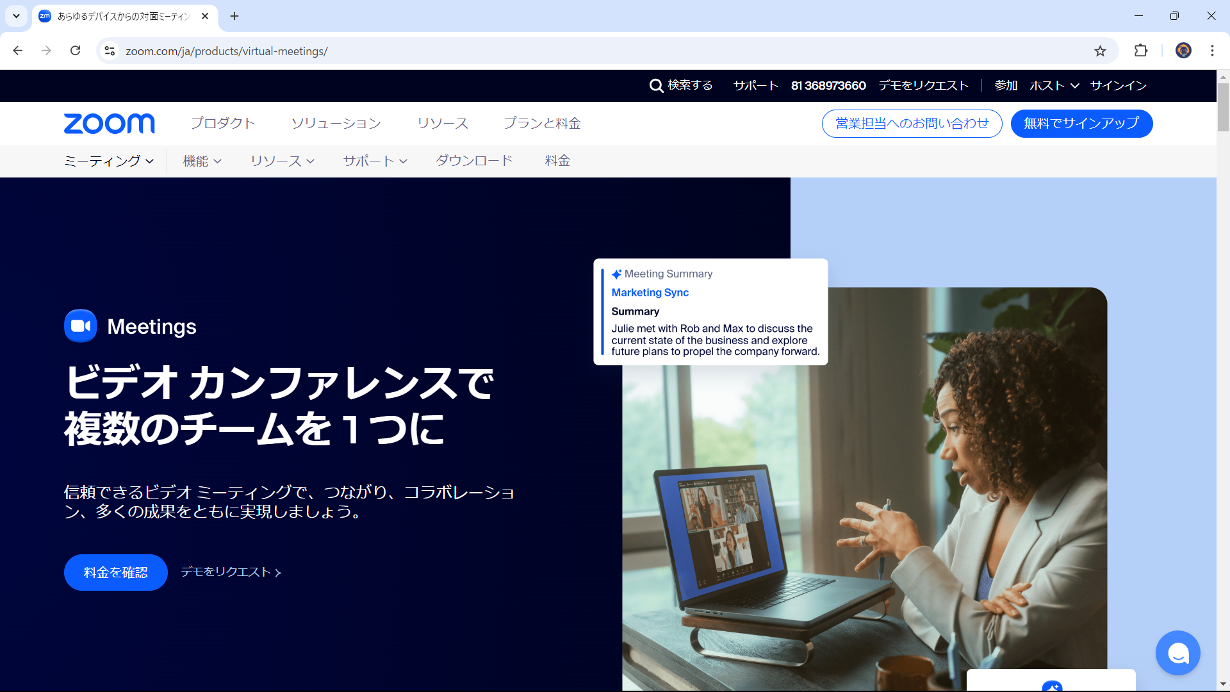The image size is (1230, 692).
Task: Go to ダウンロード page
Action: [474, 161]
